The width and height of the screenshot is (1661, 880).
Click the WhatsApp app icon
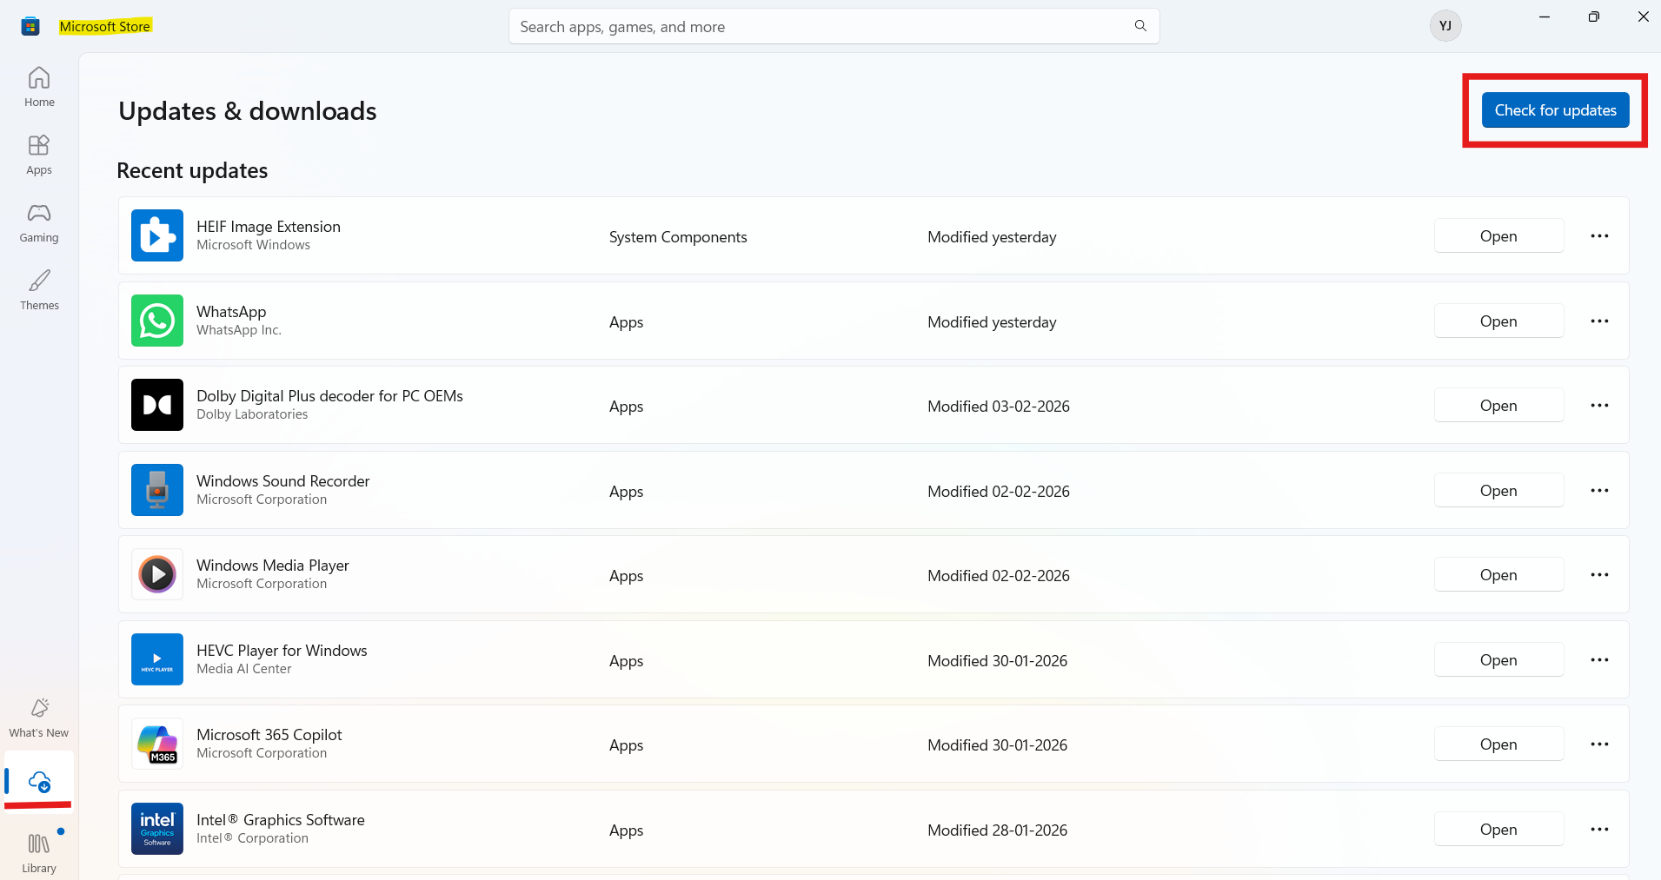157,321
